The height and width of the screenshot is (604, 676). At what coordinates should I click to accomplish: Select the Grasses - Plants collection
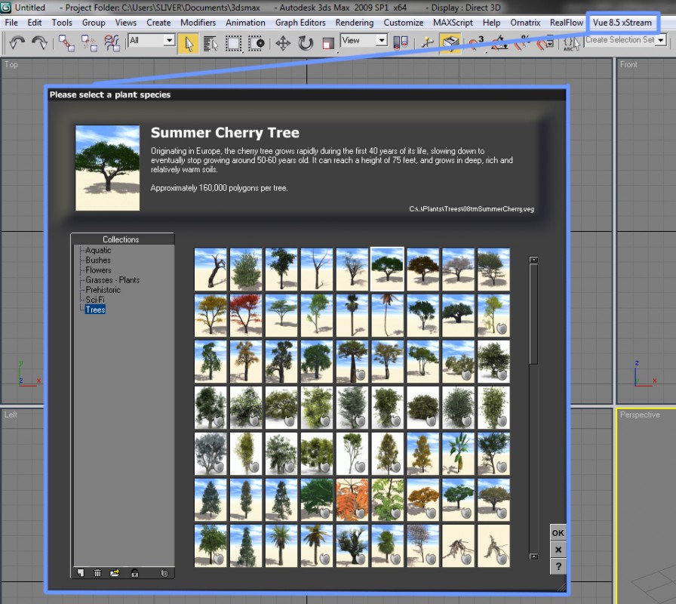[x=112, y=280]
